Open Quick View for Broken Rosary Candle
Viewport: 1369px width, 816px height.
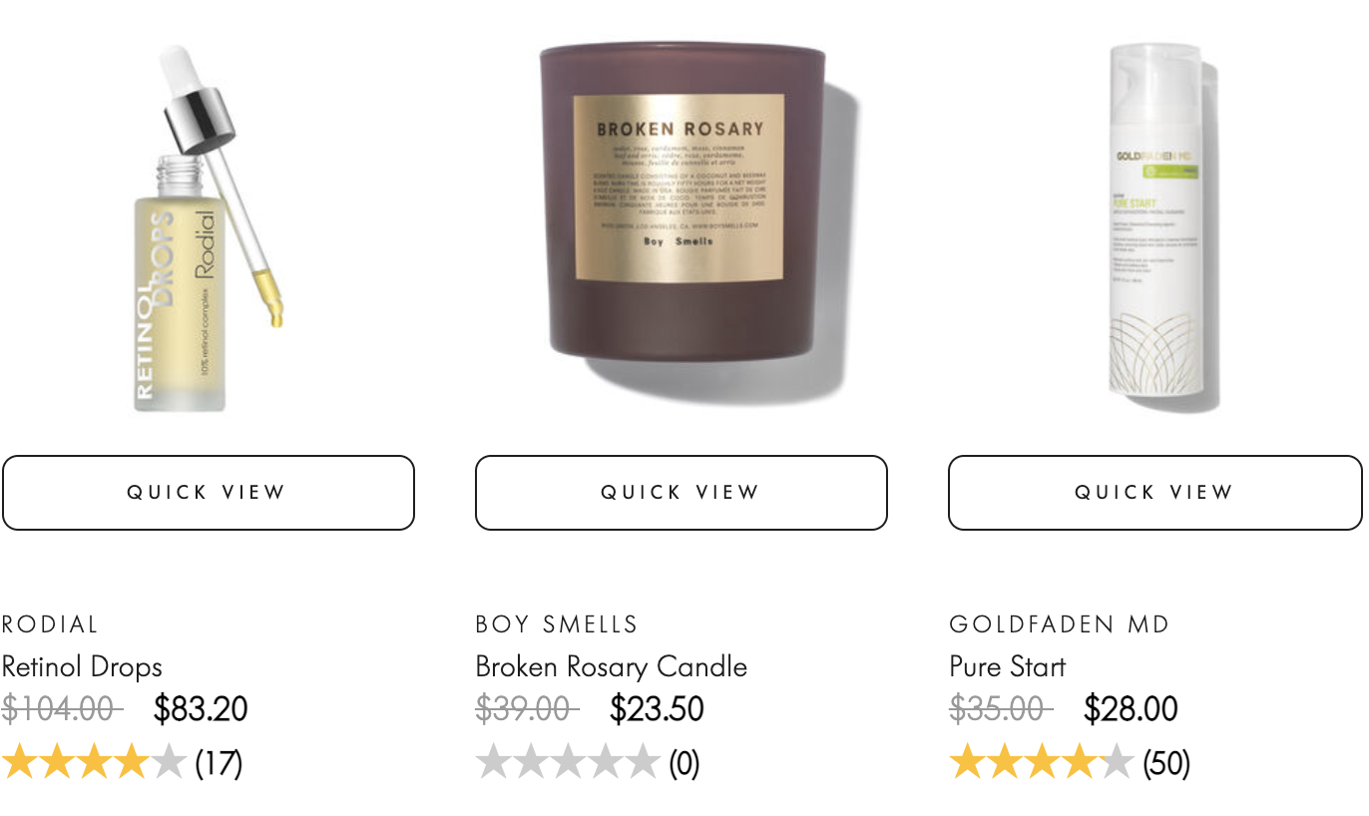point(682,493)
